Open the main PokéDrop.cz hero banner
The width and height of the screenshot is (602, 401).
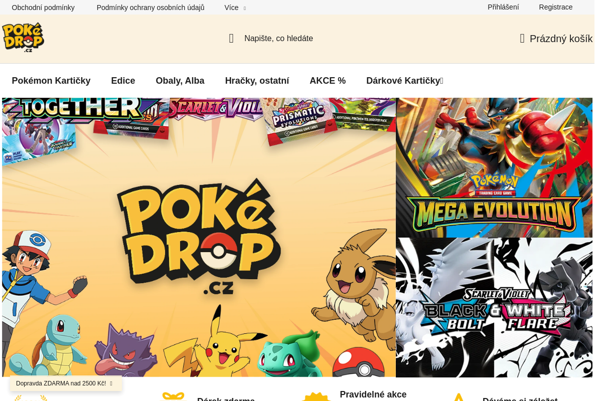click(x=199, y=237)
